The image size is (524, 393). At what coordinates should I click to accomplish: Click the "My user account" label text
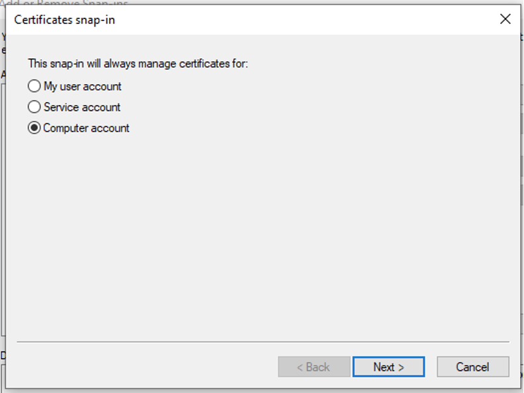(83, 87)
